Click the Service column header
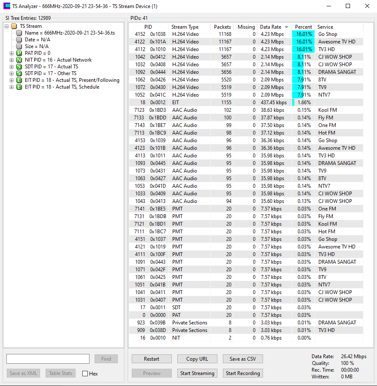 [325, 27]
